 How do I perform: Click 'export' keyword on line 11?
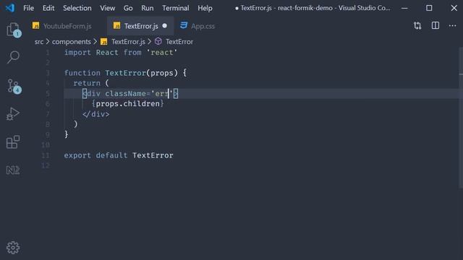pos(77,155)
